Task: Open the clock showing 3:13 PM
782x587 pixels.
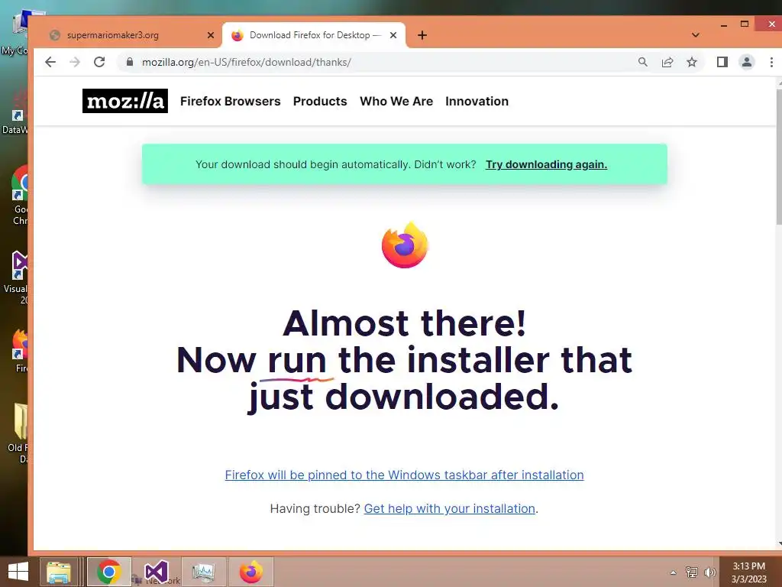Action: point(748,572)
